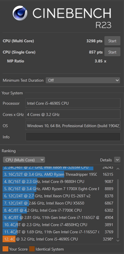Select the Intel Core i9-9880H ranking row

58,182
